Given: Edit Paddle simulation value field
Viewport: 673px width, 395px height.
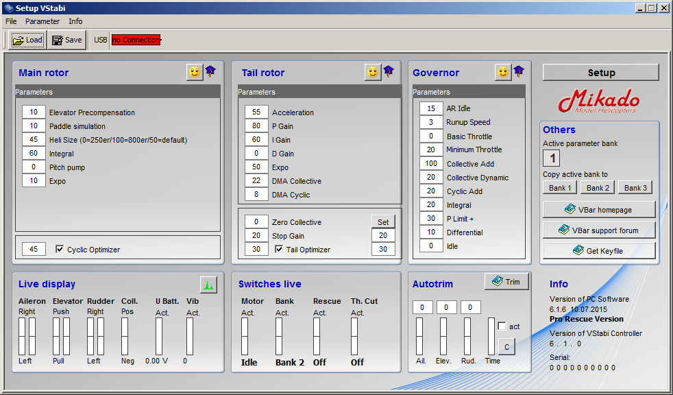Looking at the screenshot, I should [34, 125].
